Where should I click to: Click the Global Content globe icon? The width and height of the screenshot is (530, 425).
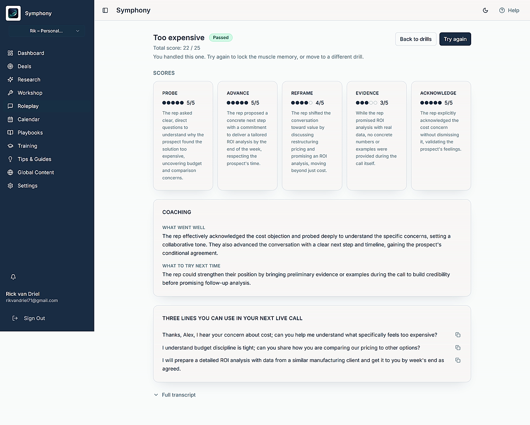[10, 172]
